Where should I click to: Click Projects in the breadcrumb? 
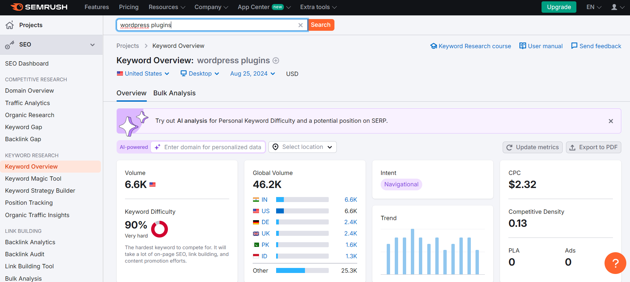pos(128,46)
